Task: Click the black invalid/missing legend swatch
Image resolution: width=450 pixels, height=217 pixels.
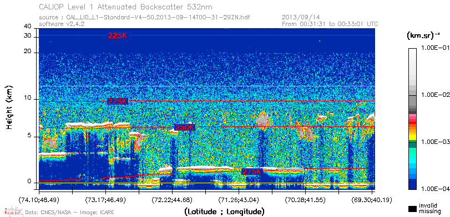Action: pyautogui.click(x=413, y=209)
